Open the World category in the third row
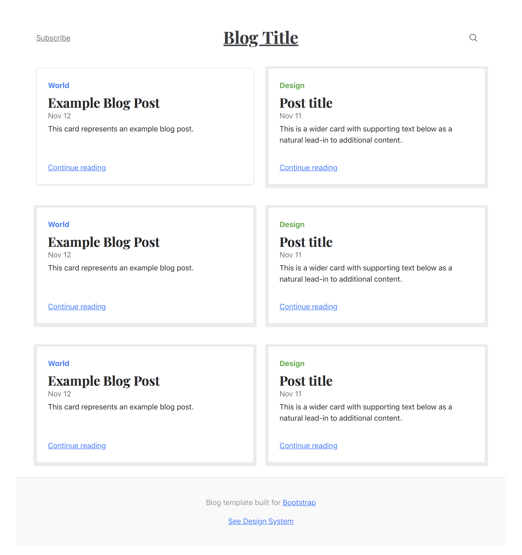522x555 pixels. coord(58,363)
